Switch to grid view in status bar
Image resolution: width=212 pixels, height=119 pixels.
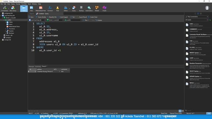click(x=180, y=111)
